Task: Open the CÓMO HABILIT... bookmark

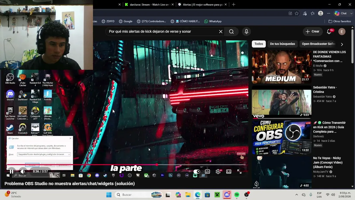Action: 185,21
